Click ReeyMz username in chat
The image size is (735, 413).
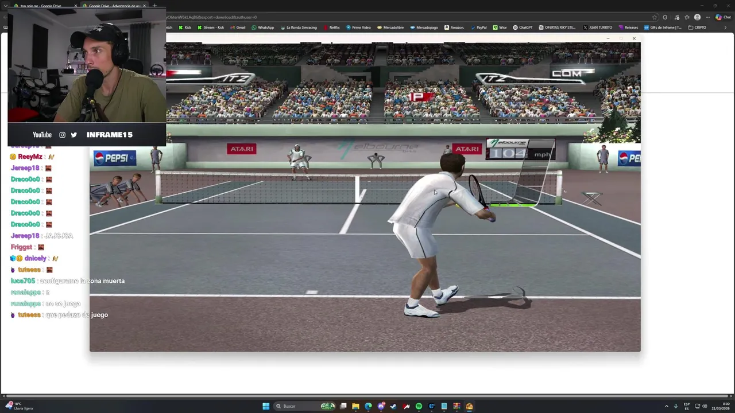tap(30, 157)
